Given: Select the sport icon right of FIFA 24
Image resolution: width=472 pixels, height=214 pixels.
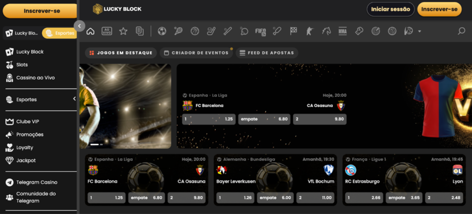Looking at the screenshot, I should (x=277, y=31).
